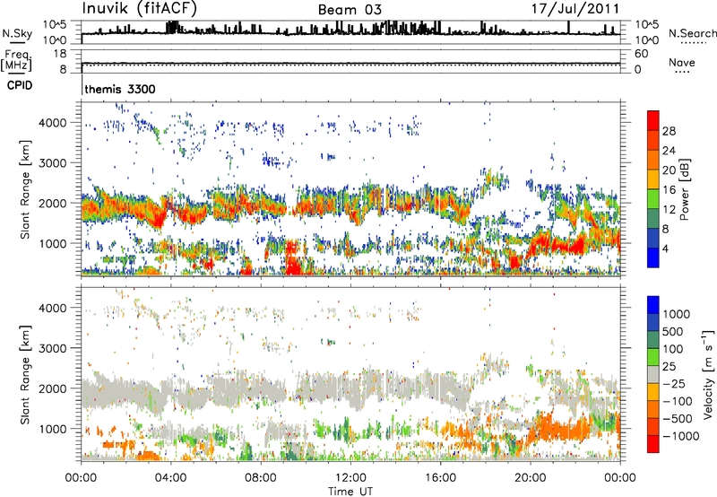Select the "3000" tick in the Velocity panel

pos(53,348)
